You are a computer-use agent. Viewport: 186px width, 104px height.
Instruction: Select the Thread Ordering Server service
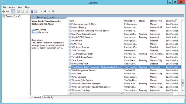(x=125, y=57)
